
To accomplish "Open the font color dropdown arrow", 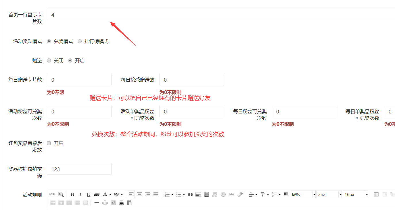I will point(110,195).
